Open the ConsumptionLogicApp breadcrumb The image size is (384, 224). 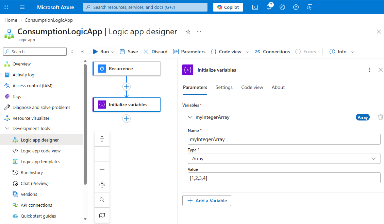(49, 20)
